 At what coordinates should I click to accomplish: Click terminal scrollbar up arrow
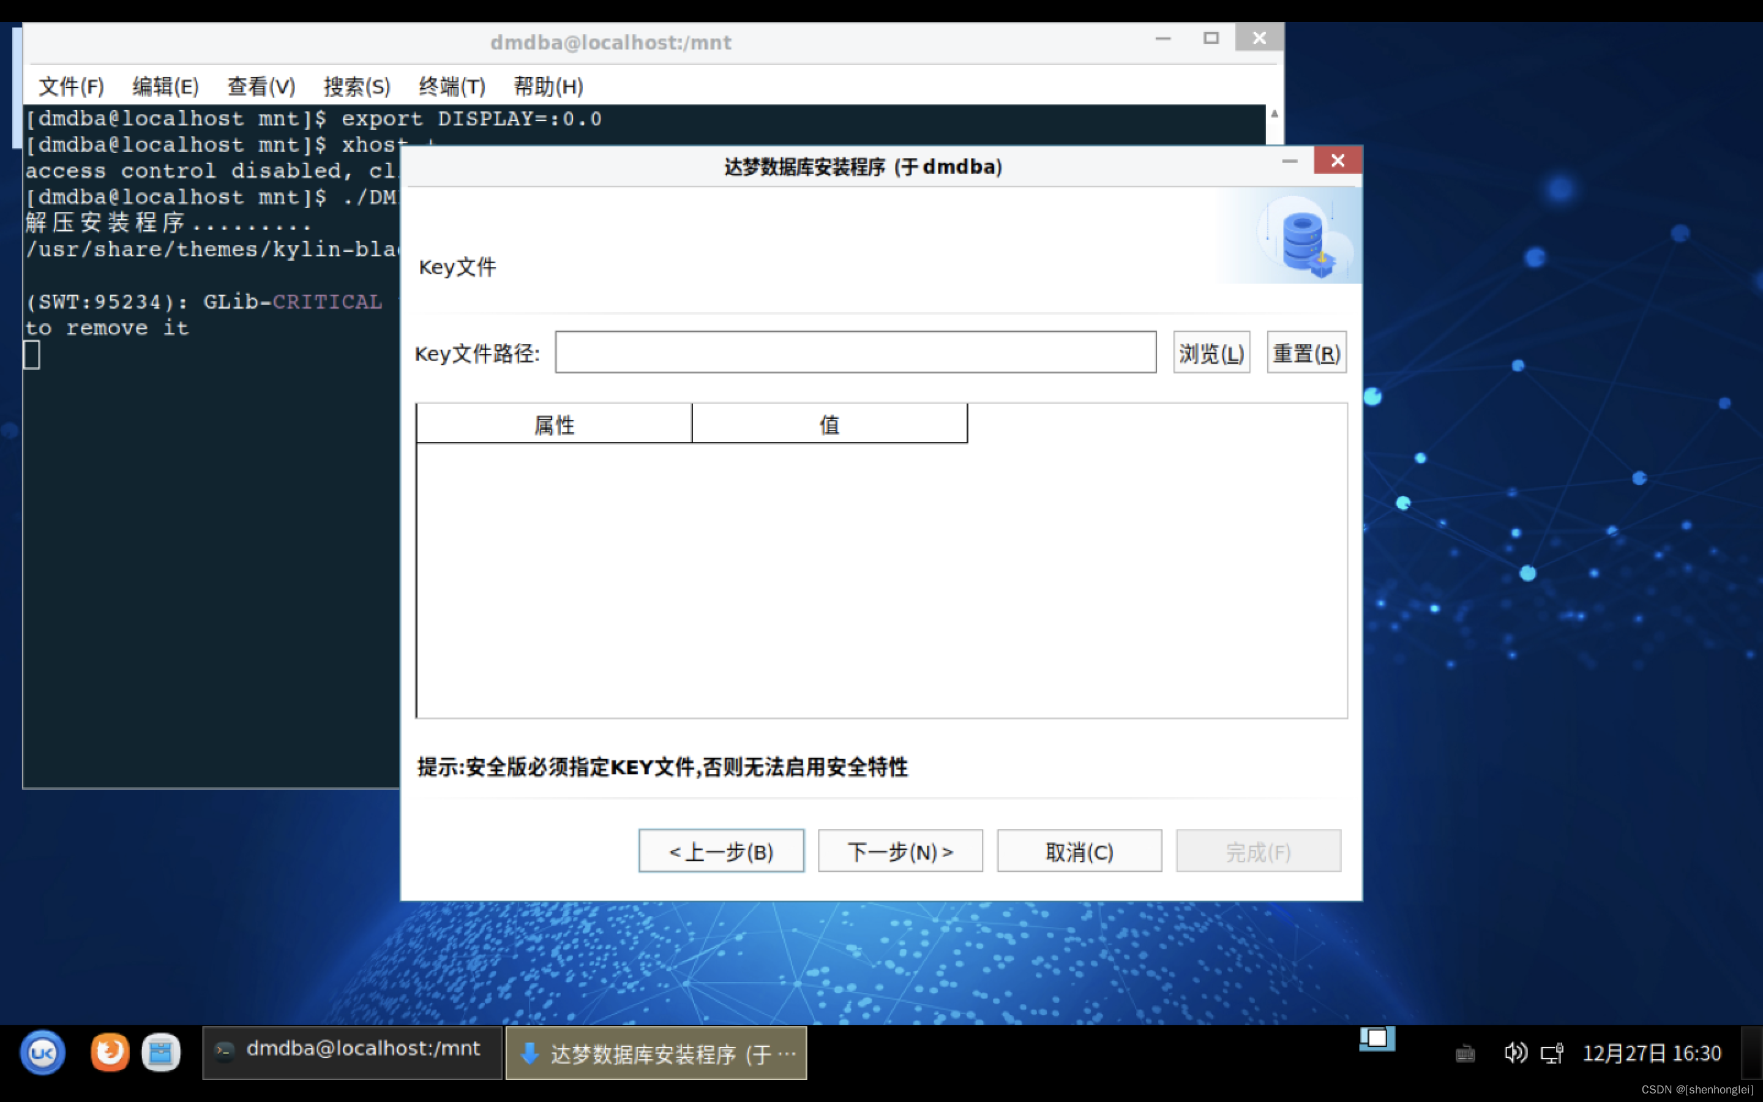coord(1274,114)
